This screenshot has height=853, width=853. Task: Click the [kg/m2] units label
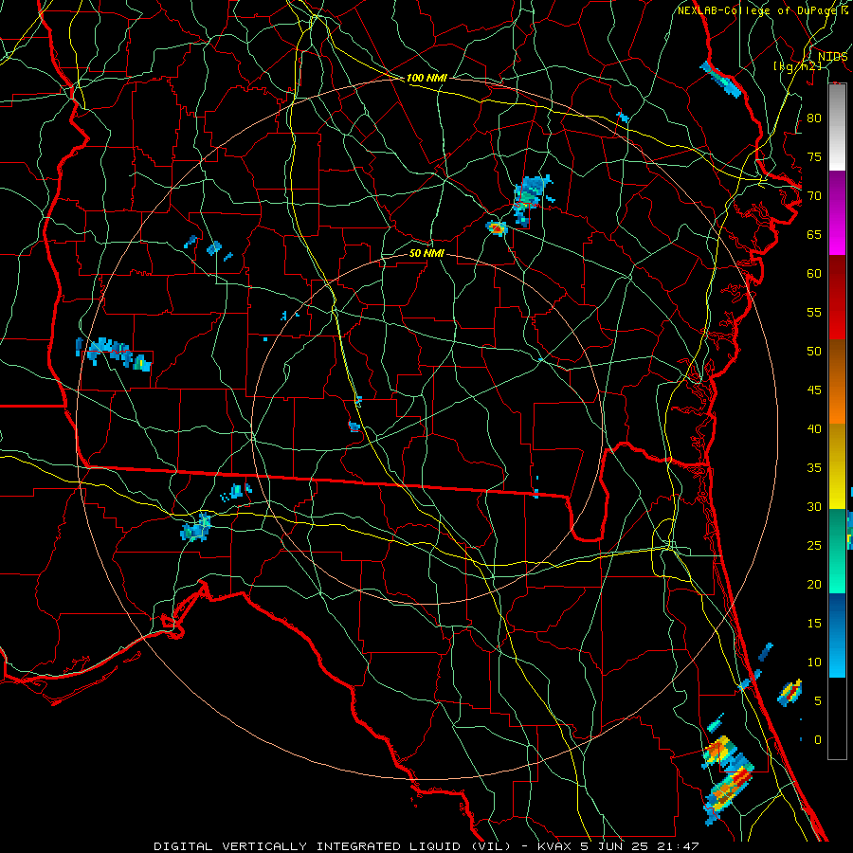[x=797, y=66]
